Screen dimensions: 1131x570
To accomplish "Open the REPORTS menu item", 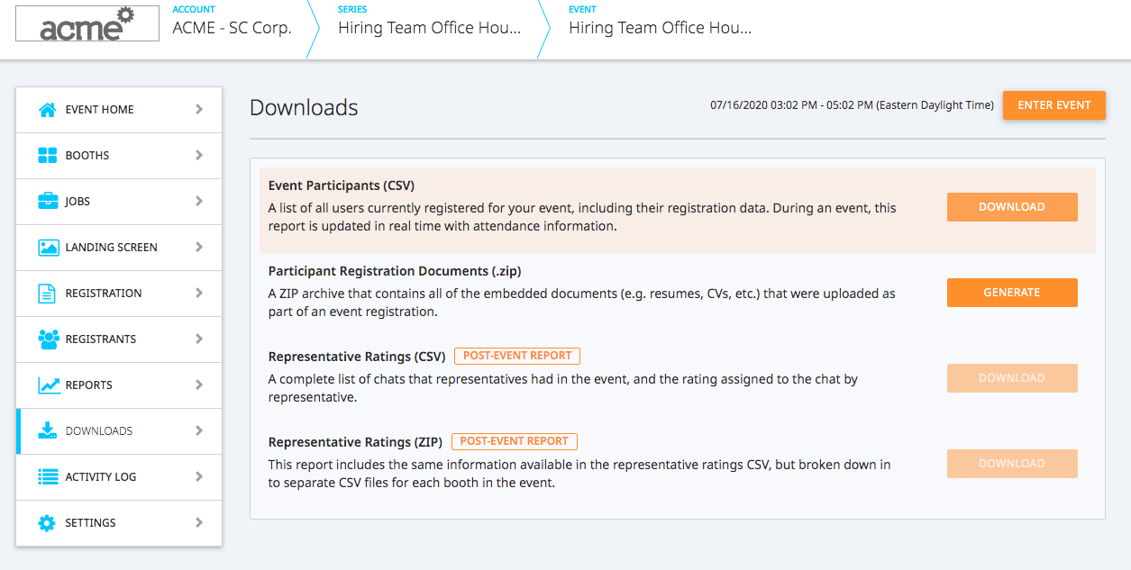I will click(119, 385).
